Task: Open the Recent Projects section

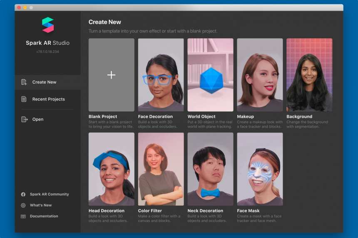Action: pyautogui.click(x=48, y=99)
